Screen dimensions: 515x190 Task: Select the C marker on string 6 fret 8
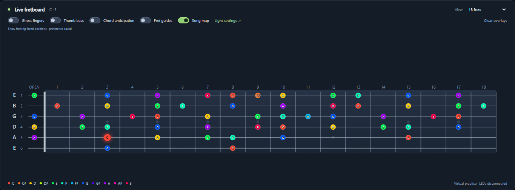[233, 148]
